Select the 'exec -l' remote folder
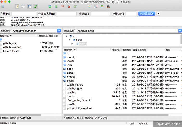This screenshot has height=127, width=182. 122,73
